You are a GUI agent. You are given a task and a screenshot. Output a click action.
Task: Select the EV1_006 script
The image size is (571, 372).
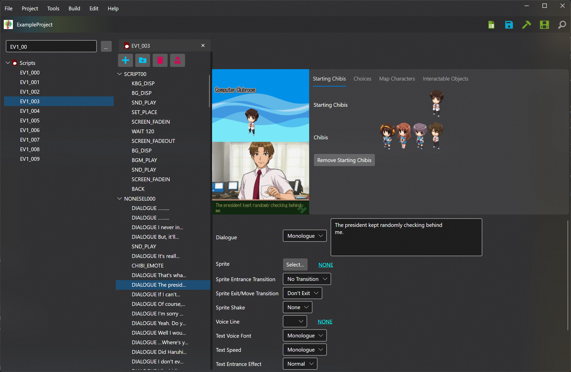[x=30, y=130]
